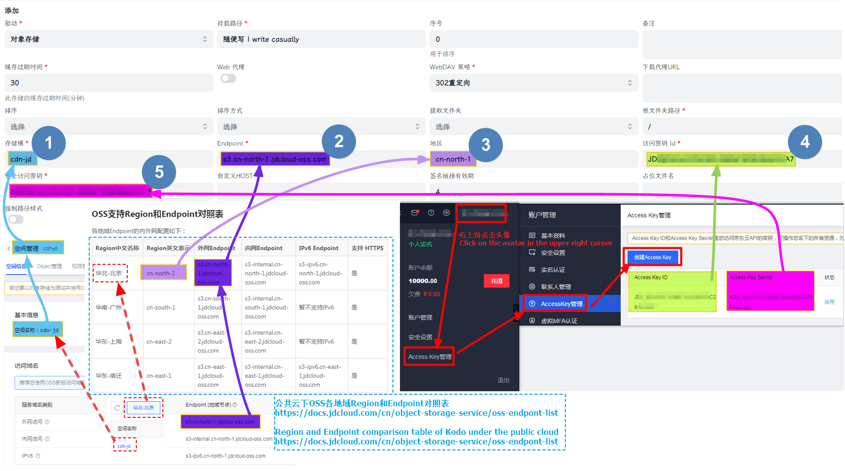Screen dimensions: 845x471
Task: Click the 访问密钥 Id input field
Action: [742, 159]
